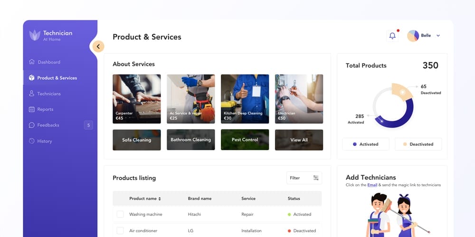
Task: Click the Hitachi brand cell
Action: point(194,214)
